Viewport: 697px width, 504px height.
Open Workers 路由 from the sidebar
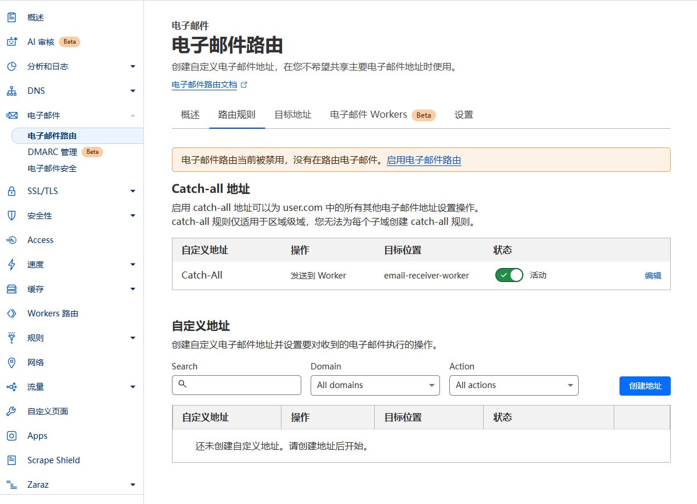coord(10,313)
